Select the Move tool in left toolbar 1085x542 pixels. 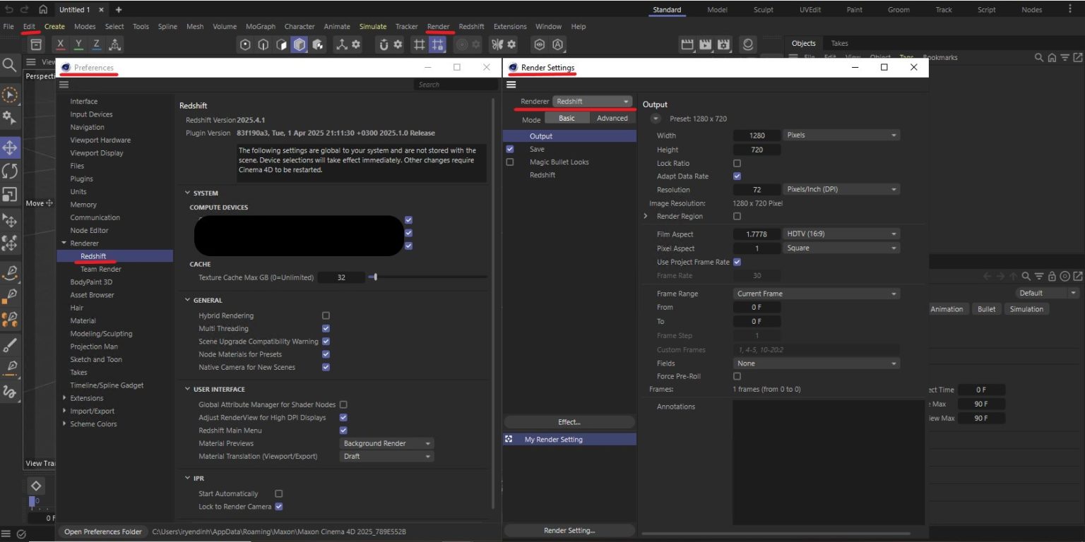point(10,147)
